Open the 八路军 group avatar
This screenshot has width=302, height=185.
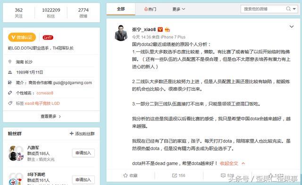pos(16,153)
